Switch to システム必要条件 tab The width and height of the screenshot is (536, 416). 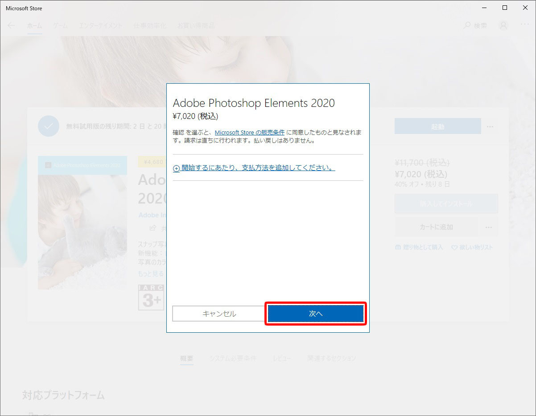[233, 359]
